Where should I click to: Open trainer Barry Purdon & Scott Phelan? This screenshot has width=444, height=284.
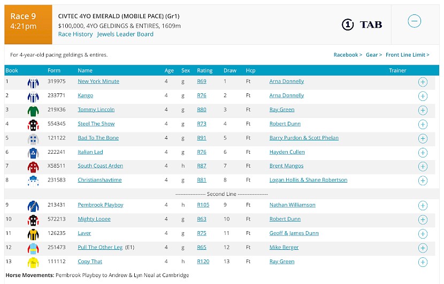tap(304, 138)
